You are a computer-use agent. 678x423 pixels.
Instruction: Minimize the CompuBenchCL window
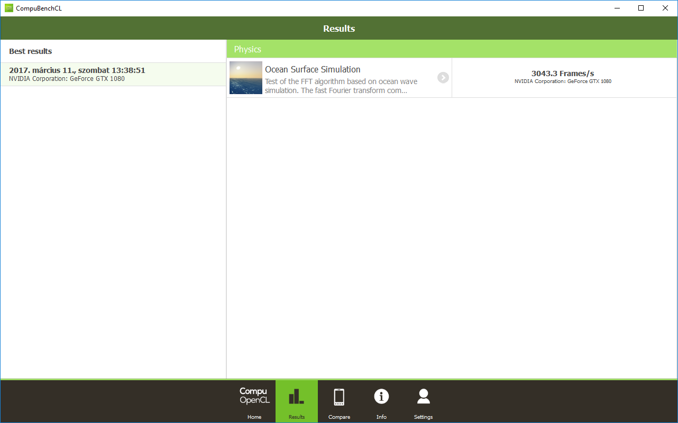pos(617,8)
